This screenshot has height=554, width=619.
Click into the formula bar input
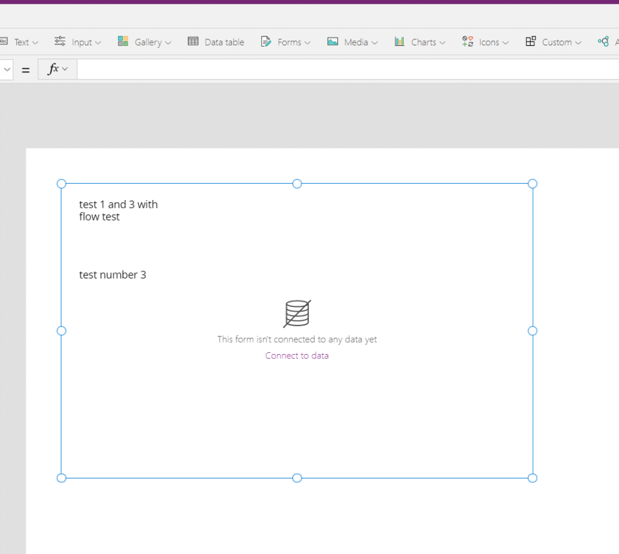(x=348, y=69)
